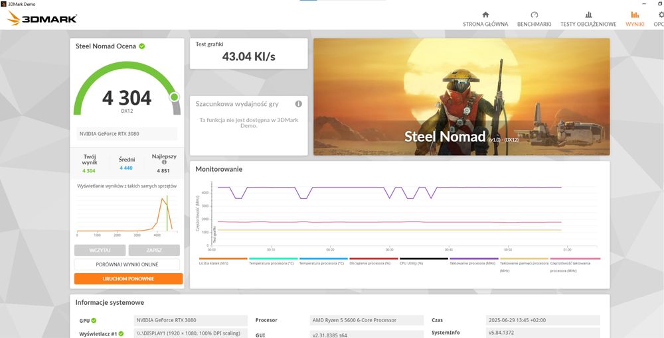Open Benchmarki via the gauge icon
Viewport: 664px width, 338px height.
click(x=534, y=15)
